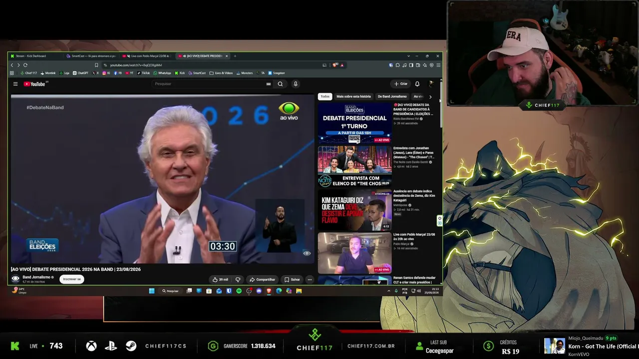
Task: Open Windows Start menu
Action: tap(152, 291)
